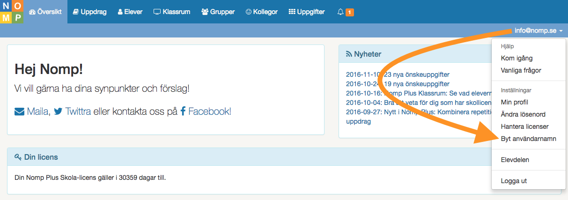Click the Maila contact link
Image resolution: width=568 pixels, height=200 pixels.
(38, 111)
